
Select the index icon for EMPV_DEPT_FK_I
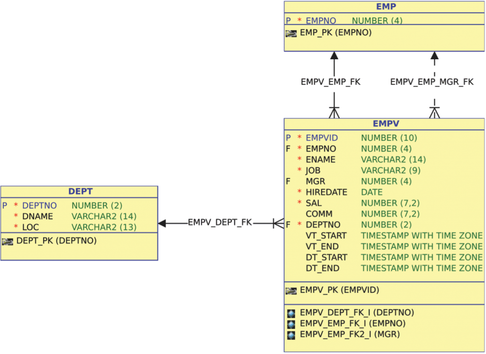[x=291, y=313]
